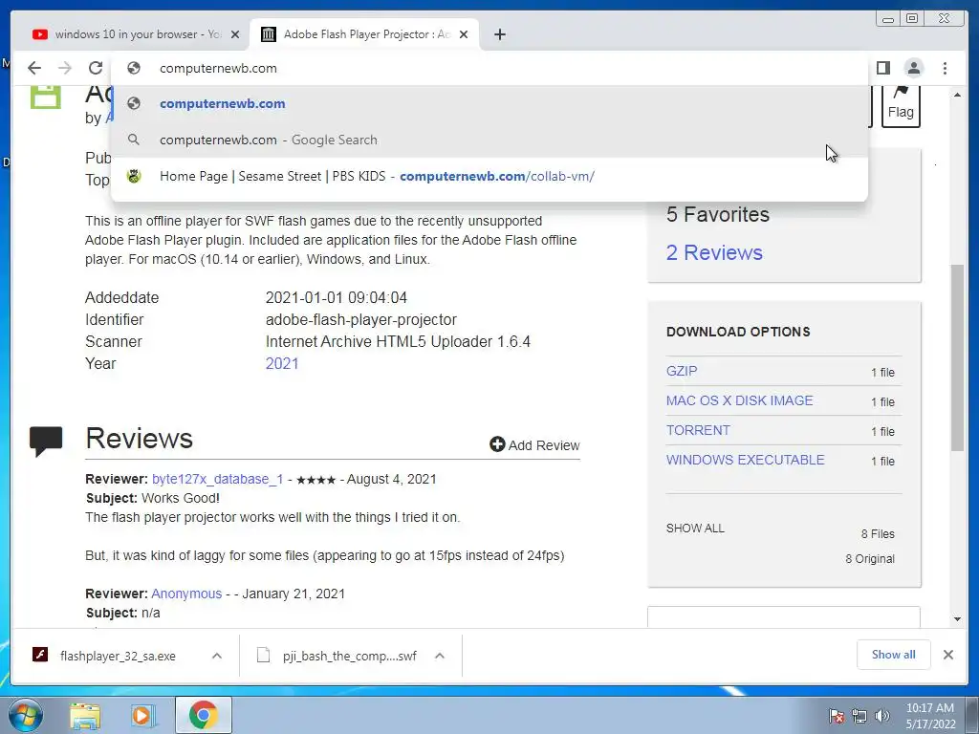Open the Chrome three-dot menu

click(945, 68)
